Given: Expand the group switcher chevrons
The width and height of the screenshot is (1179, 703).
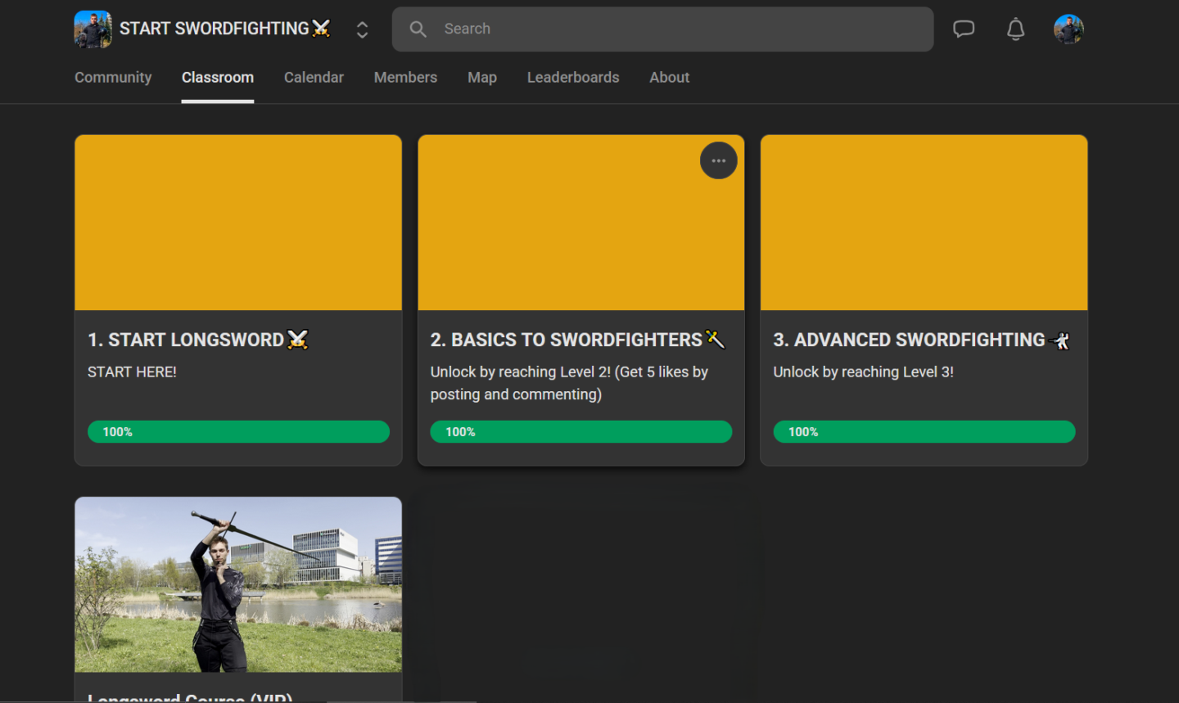Looking at the screenshot, I should (x=362, y=29).
